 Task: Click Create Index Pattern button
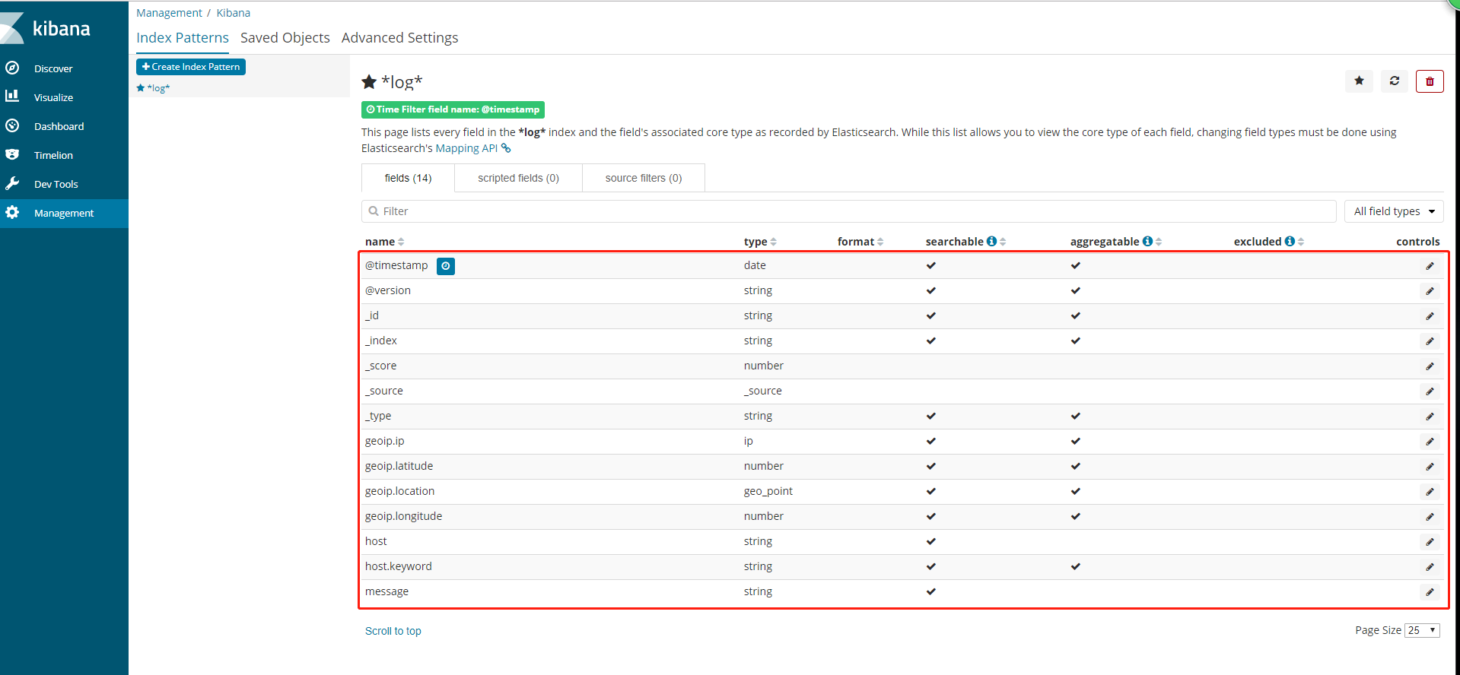[191, 67]
